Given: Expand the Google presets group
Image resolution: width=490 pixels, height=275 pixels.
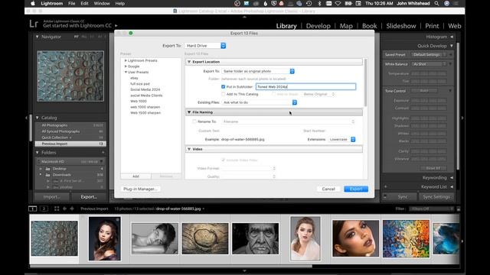Looking at the screenshot, I should pos(126,66).
